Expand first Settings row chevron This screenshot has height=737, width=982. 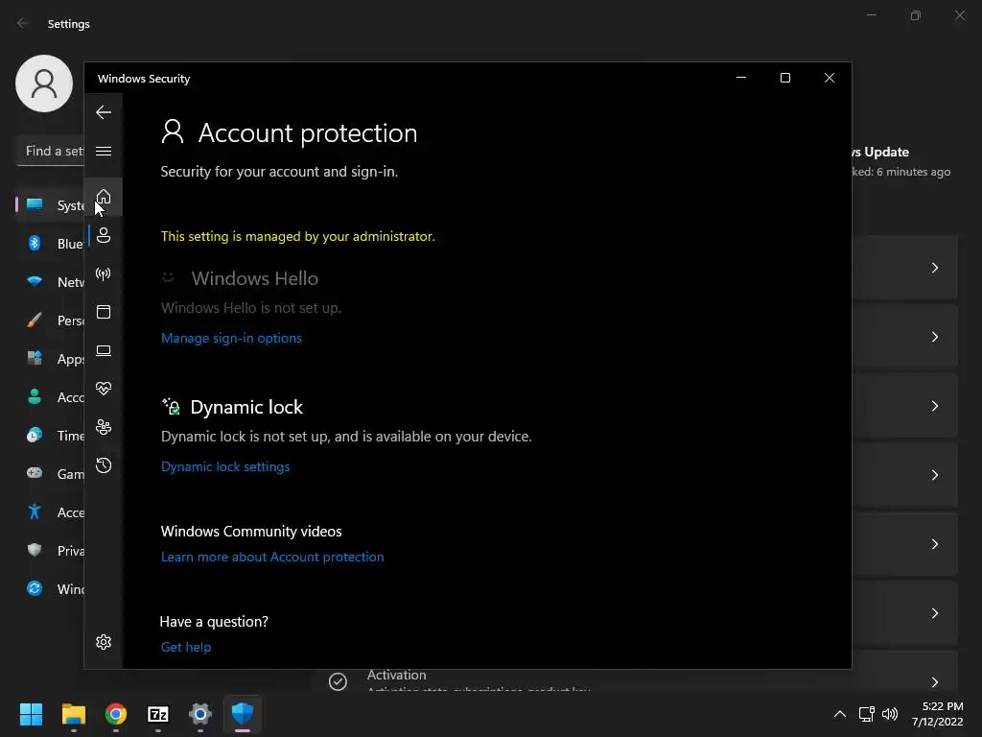pos(934,268)
